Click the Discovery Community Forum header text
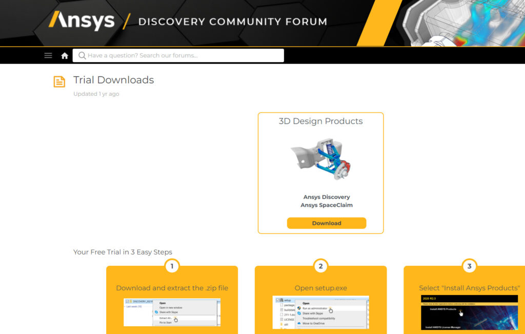This screenshot has height=334, width=525. coord(232,21)
